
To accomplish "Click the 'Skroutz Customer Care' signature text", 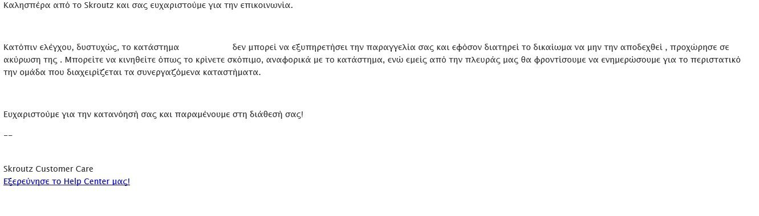I will pos(48,169).
